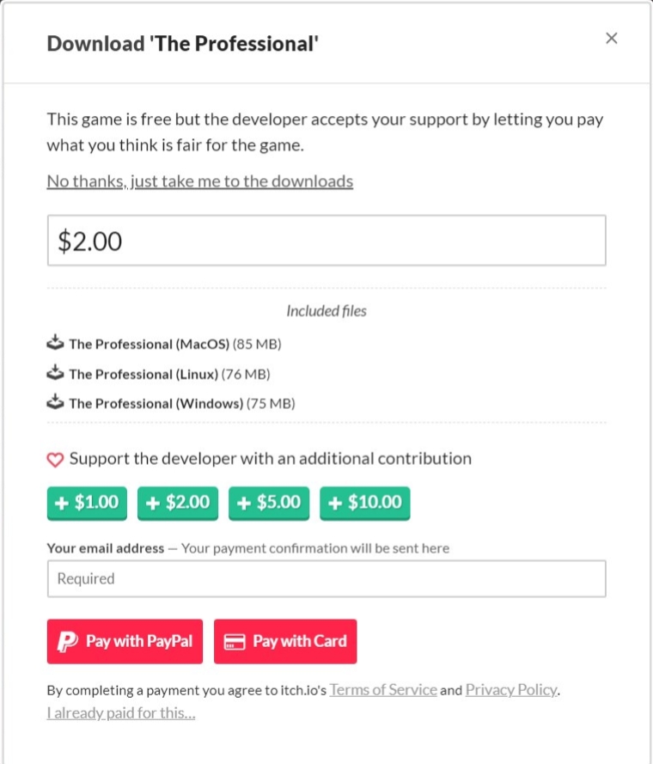
Task: Skip payment and go to downloads
Action: (199, 181)
